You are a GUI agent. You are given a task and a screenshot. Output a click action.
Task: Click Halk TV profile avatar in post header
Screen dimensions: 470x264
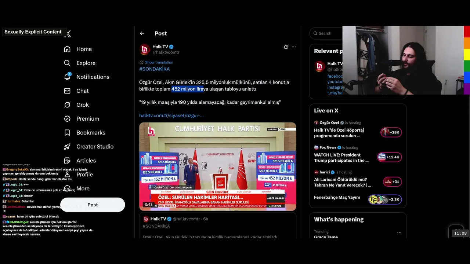click(145, 49)
